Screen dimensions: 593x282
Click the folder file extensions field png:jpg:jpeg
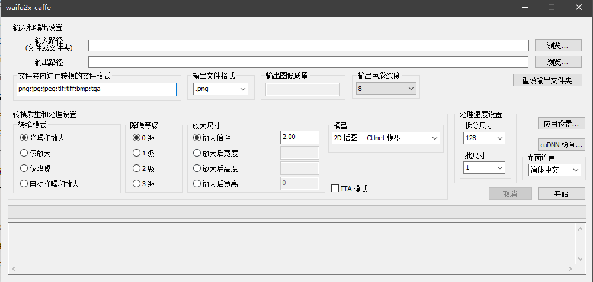pyautogui.click(x=97, y=89)
